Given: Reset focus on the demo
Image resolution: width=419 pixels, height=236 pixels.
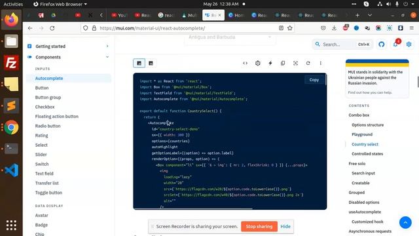Looking at the screenshot, I should click(x=295, y=63).
